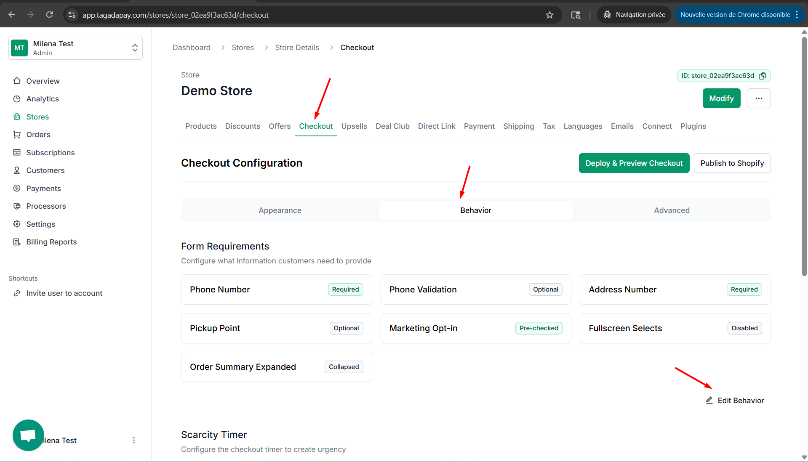
Task: Click Deploy & Preview Checkout button
Action: click(634, 163)
